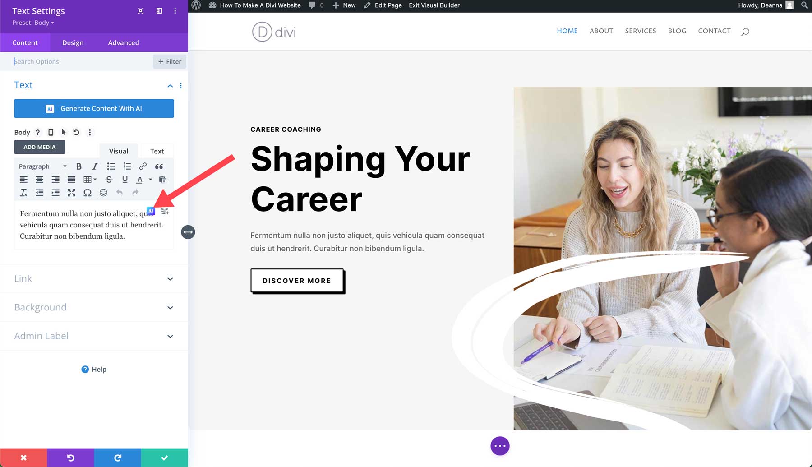This screenshot has width=812, height=467.
Task: Click the Discover More button
Action: 297,281
